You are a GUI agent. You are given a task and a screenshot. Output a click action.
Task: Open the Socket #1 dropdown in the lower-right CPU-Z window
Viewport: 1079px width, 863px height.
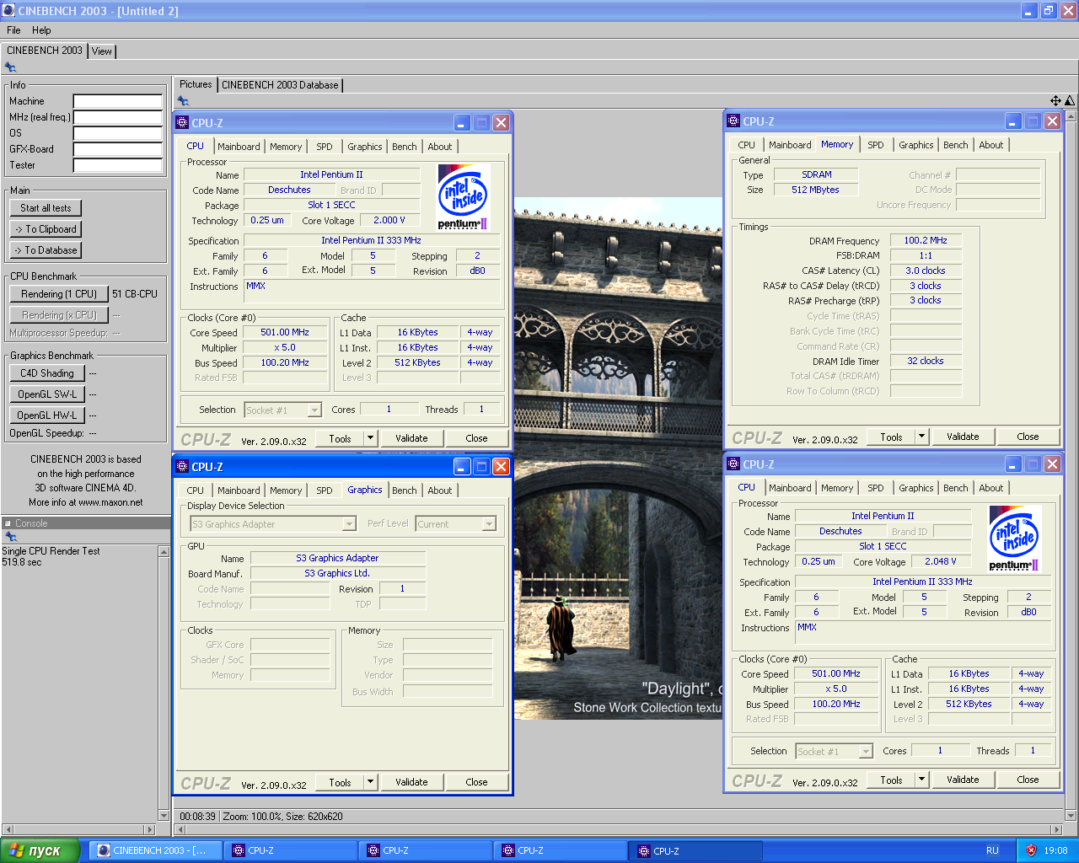(x=866, y=752)
